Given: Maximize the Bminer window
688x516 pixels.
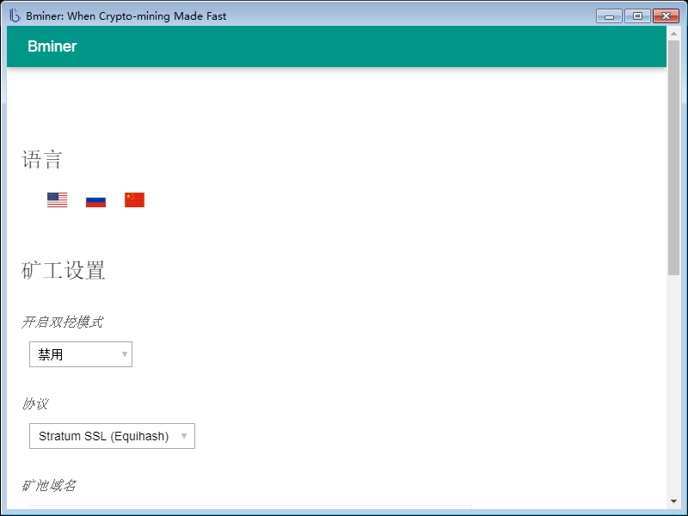Looking at the screenshot, I should [x=637, y=16].
